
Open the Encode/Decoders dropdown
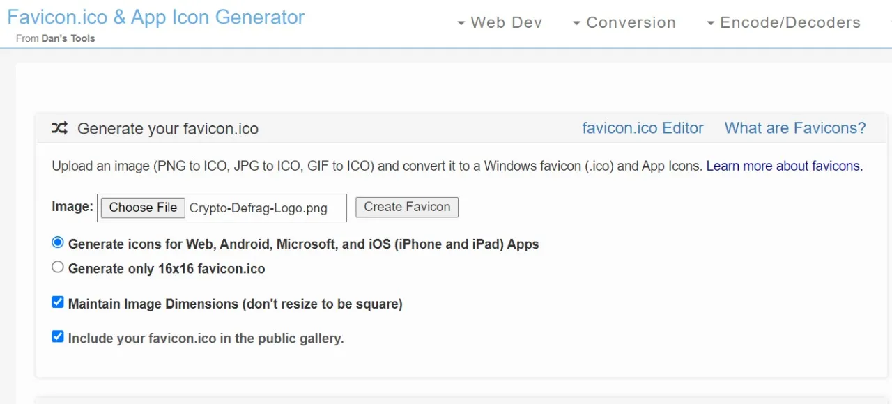[783, 22]
